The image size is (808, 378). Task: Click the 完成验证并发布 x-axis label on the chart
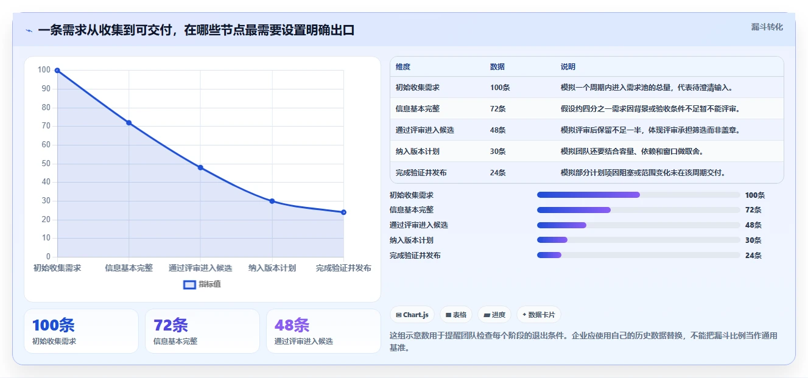pos(343,268)
